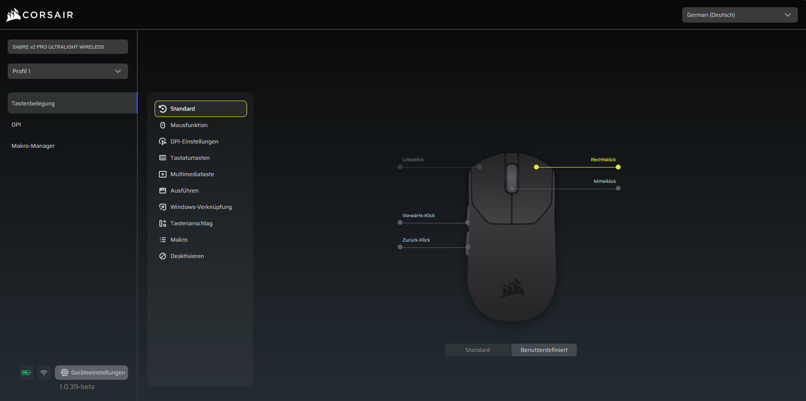The height and width of the screenshot is (401, 806).
Task: Pick the Tastaturtasten keyboard icon
Action: click(163, 158)
